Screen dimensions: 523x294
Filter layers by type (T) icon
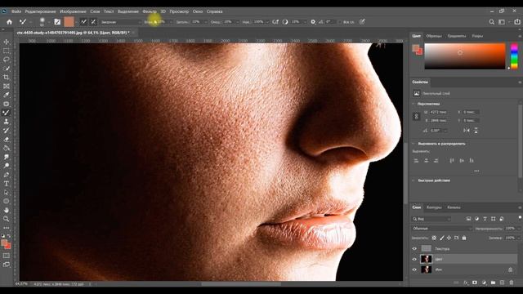click(x=485, y=219)
